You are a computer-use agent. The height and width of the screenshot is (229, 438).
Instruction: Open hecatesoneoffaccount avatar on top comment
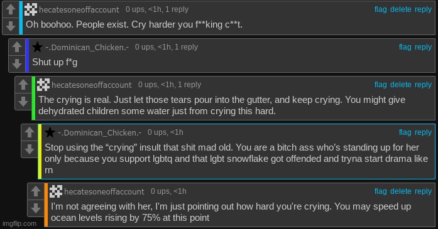(x=31, y=9)
